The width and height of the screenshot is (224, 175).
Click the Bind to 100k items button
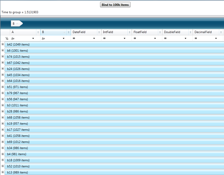click(x=115, y=5)
